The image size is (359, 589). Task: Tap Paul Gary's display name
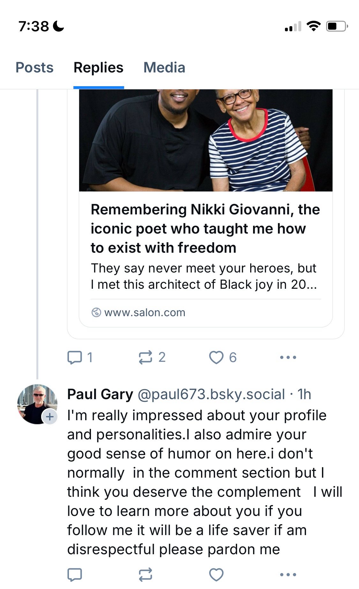tap(100, 394)
